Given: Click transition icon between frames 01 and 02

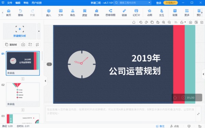Looking at the screenshot, I should tap(23, 79).
